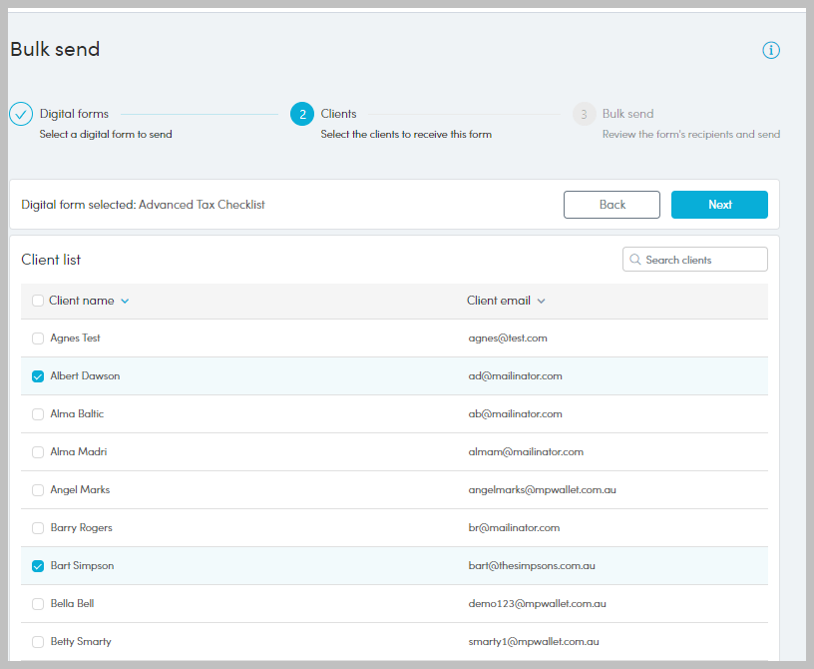Click the magnifier icon in search box
This screenshot has width=814, height=669.
pos(634,260)
